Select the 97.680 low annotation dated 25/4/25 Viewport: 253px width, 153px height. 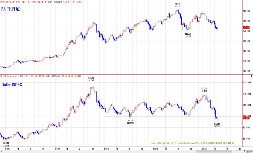tap(217, 125)
